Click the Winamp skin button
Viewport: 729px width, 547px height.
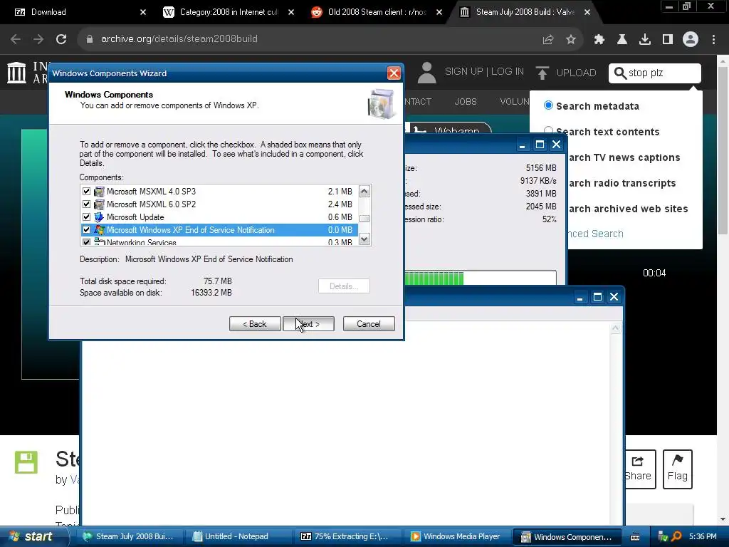click(450, 129)
